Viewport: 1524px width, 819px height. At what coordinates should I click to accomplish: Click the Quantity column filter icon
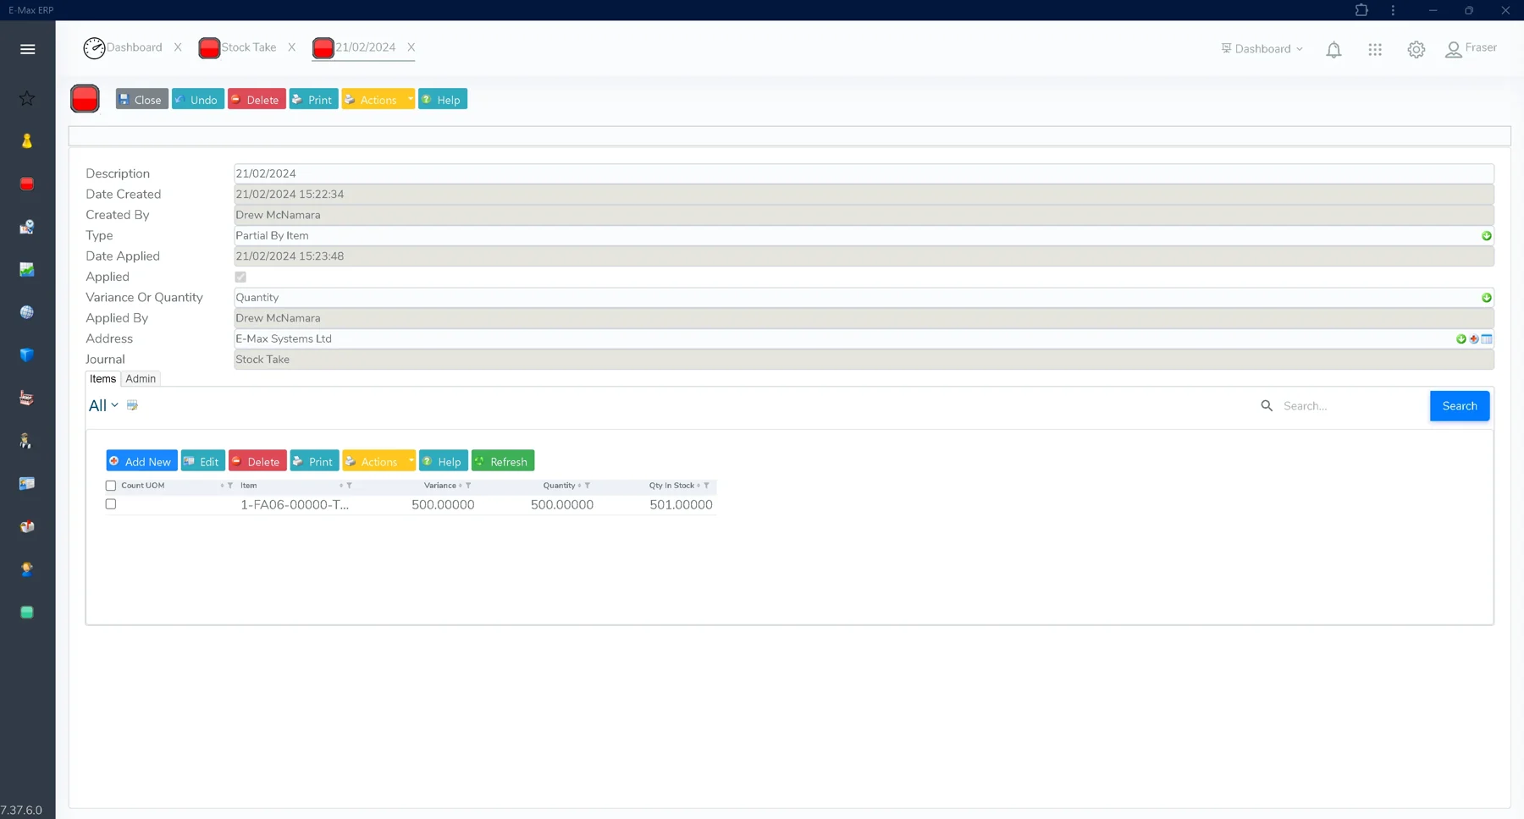pyautogui.click(x=588, y=486)
